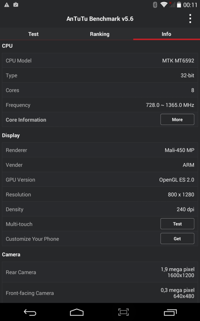200x321 pixels.
Task: Tap the battery status icon
Action: tap(179, 5)
